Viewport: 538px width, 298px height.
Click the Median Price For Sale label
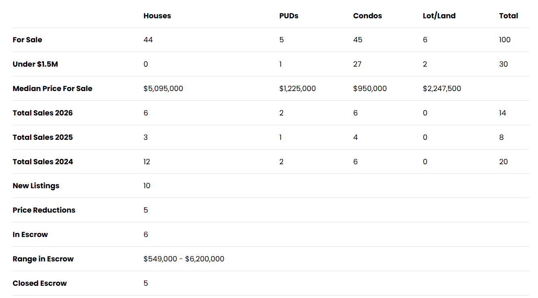(x=52, y=89)
